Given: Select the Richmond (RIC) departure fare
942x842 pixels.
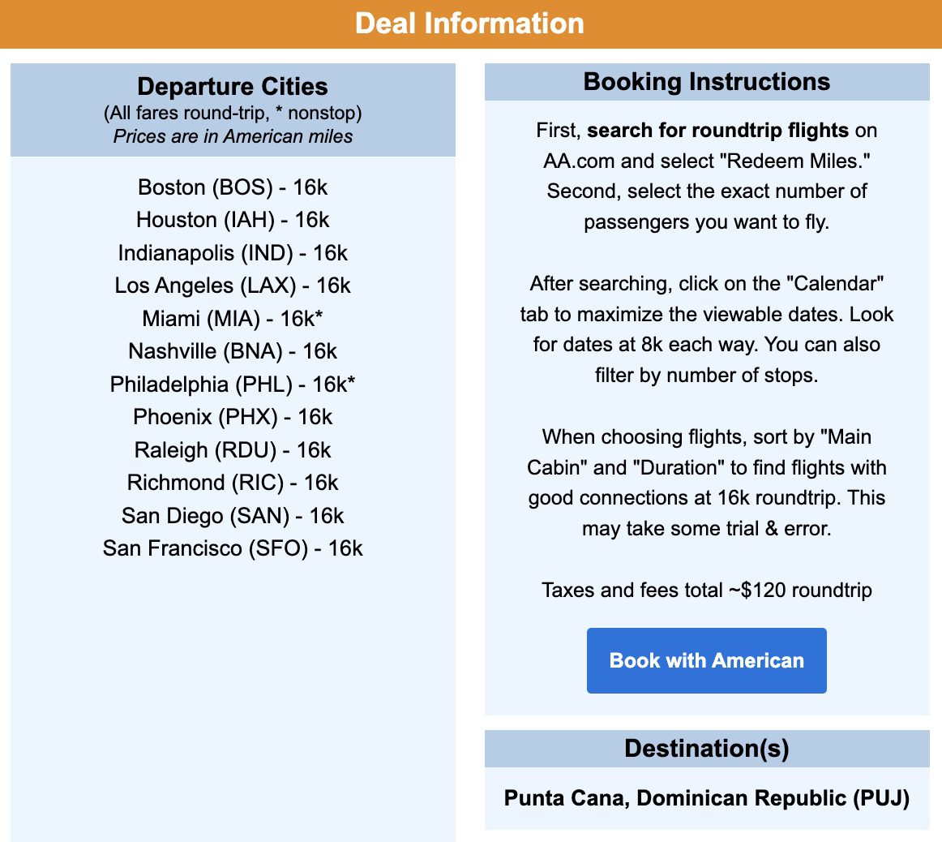Looking at the screenshot, I should click(x=232, y=483).
